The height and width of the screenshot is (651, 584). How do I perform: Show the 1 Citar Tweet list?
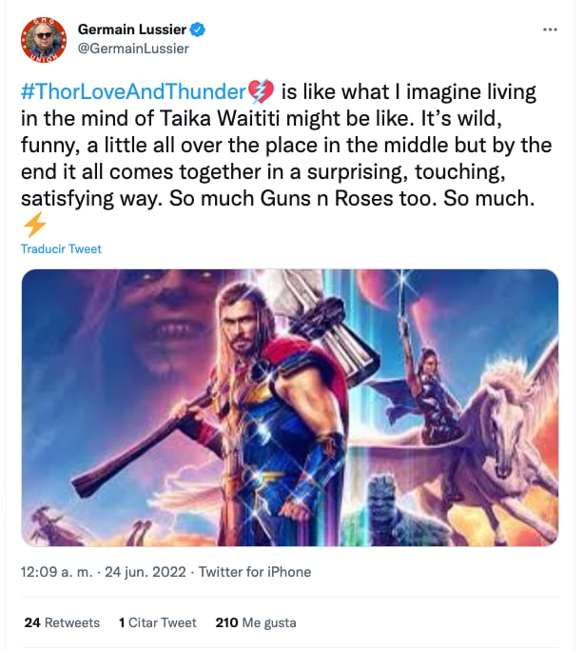pyautogui.click(x=158, y=622)
